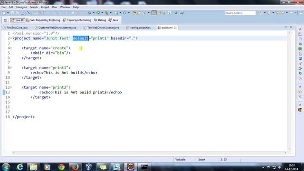Maximize the editor area

[x=291, y=27]
